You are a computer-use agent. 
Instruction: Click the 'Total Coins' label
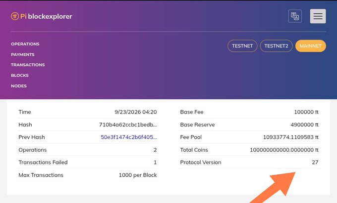coord(194,150)
